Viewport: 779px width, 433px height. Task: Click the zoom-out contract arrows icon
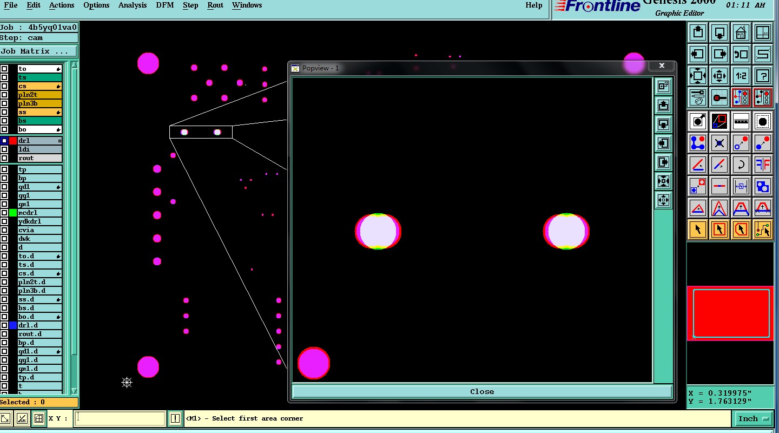[719, 76]
